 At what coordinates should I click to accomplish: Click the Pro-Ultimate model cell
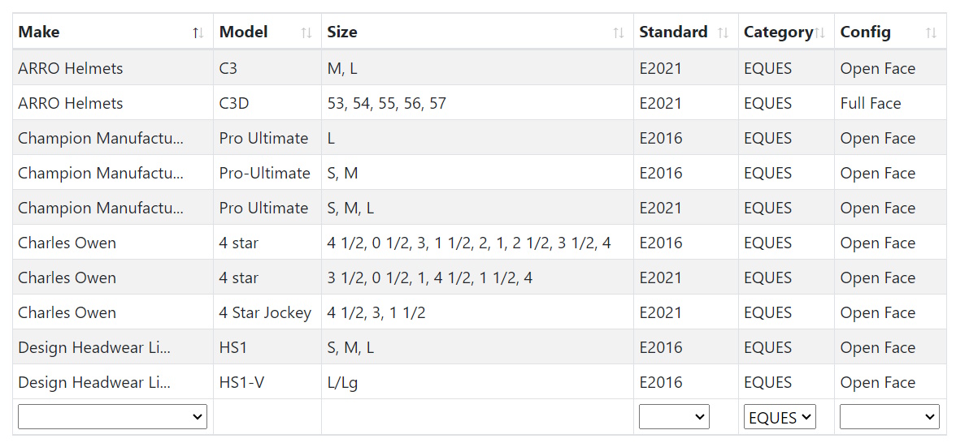pyautogui.click(x=264, y=174)
